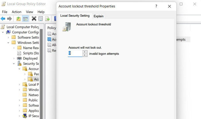Select the highlighted Account lockout threshold row
Image resolution: width=201 pixels, height=119 pixels.
click(x=52, y=39)
